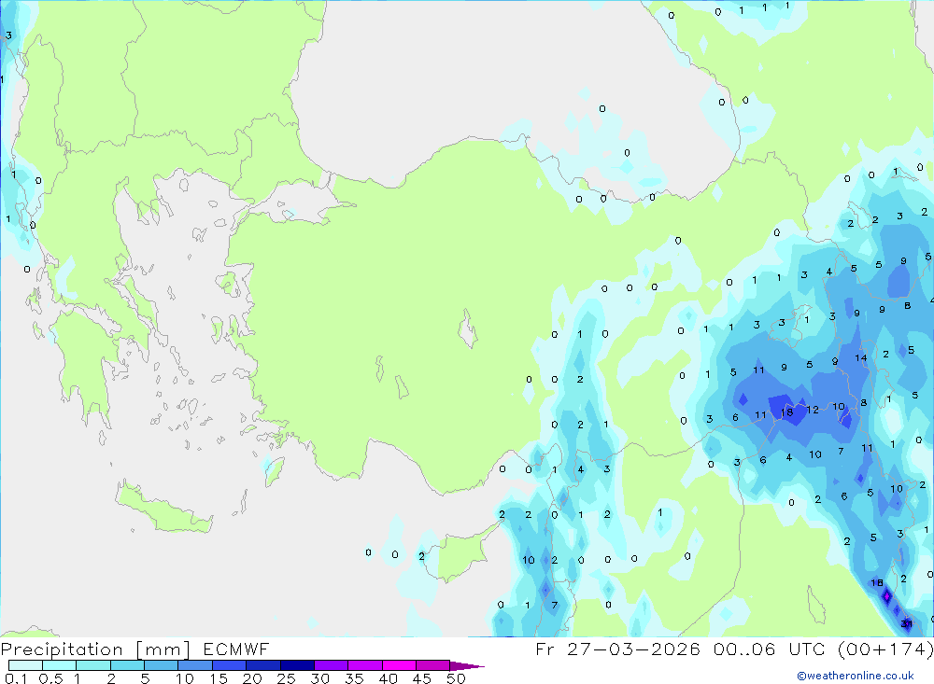
Task: Click the 0.1–0.5 mm legend swatch
Action: point(25,665)
